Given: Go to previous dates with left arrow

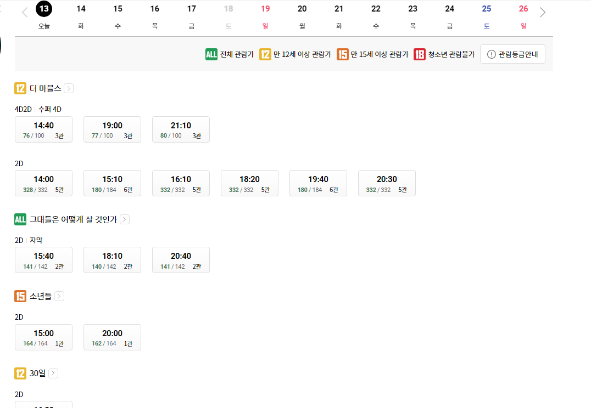Looking at the screenshot, I should (25, 13).
